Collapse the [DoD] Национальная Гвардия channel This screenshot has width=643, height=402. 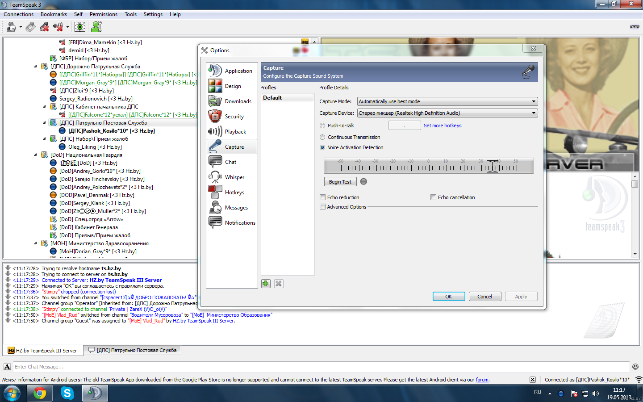[x=36, y=155]
